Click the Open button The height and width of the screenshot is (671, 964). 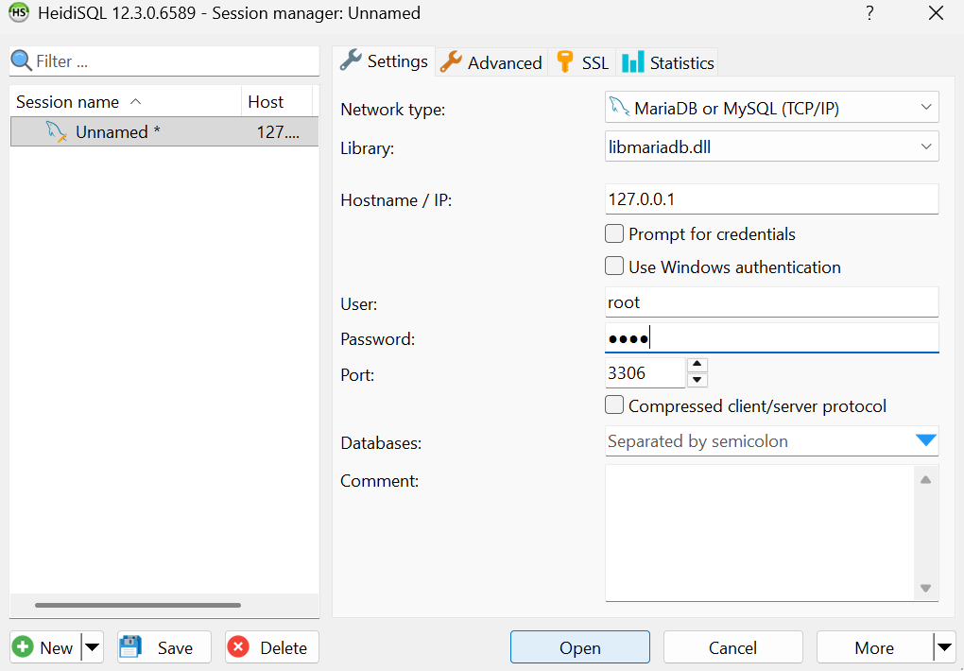(579, 647)
